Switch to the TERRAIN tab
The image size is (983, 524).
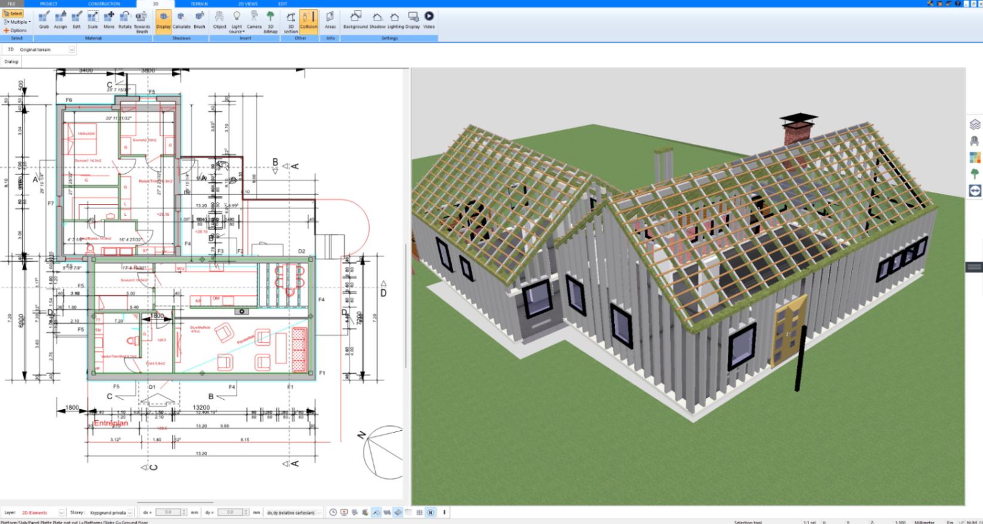pos(199,4)
